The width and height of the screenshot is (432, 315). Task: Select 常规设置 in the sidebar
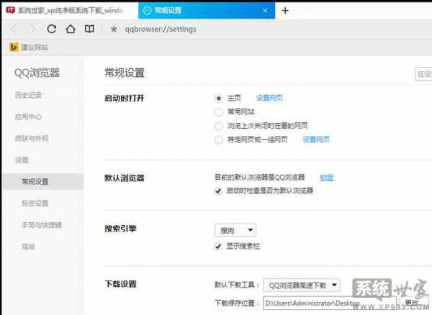point(42,181)
